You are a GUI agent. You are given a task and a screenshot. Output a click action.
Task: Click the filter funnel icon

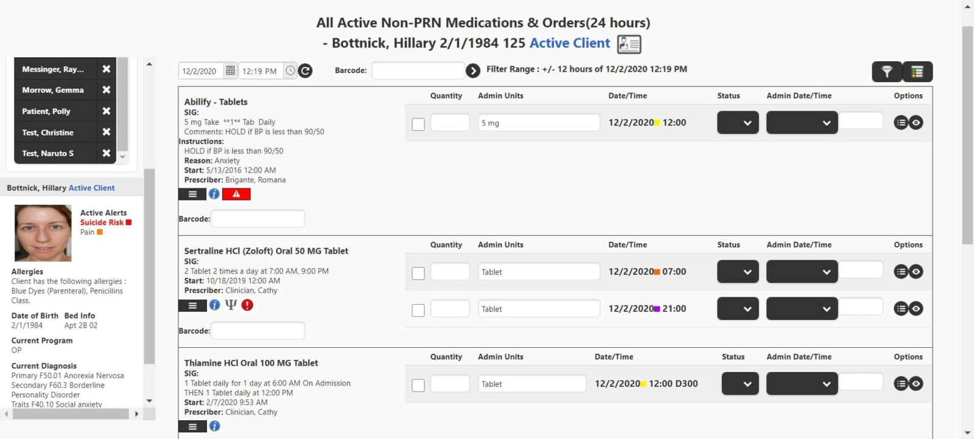click(x=887, y=72)
